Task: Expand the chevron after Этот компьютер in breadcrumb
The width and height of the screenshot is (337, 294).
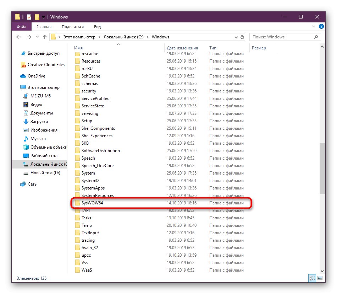Action: 99,37
